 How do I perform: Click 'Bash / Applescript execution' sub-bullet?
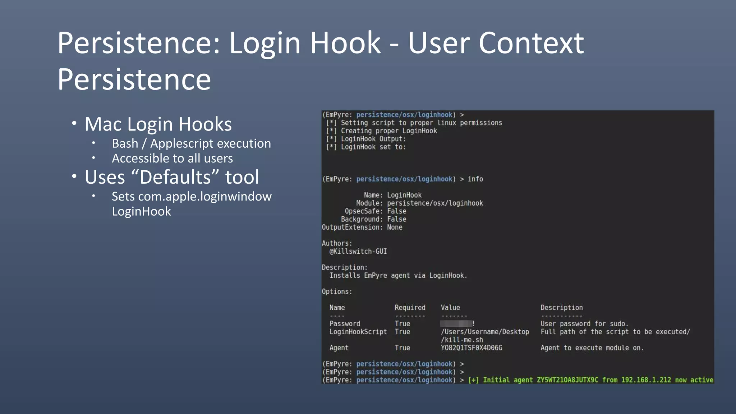pos(191,143)
